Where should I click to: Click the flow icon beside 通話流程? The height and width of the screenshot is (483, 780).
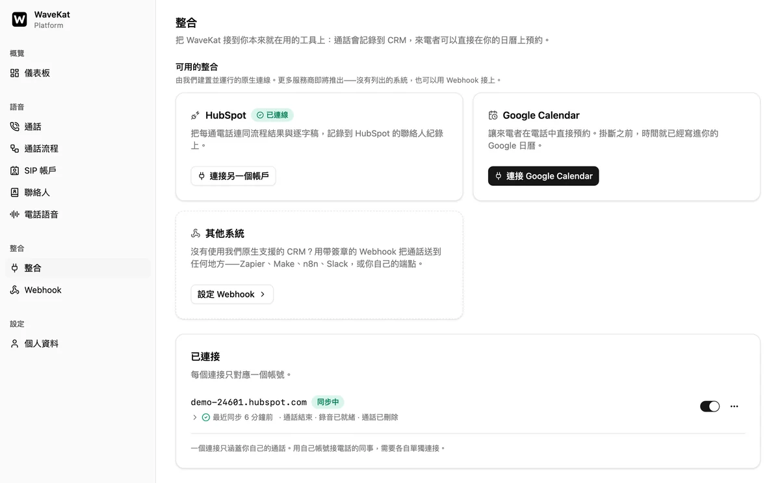point(14,149)
